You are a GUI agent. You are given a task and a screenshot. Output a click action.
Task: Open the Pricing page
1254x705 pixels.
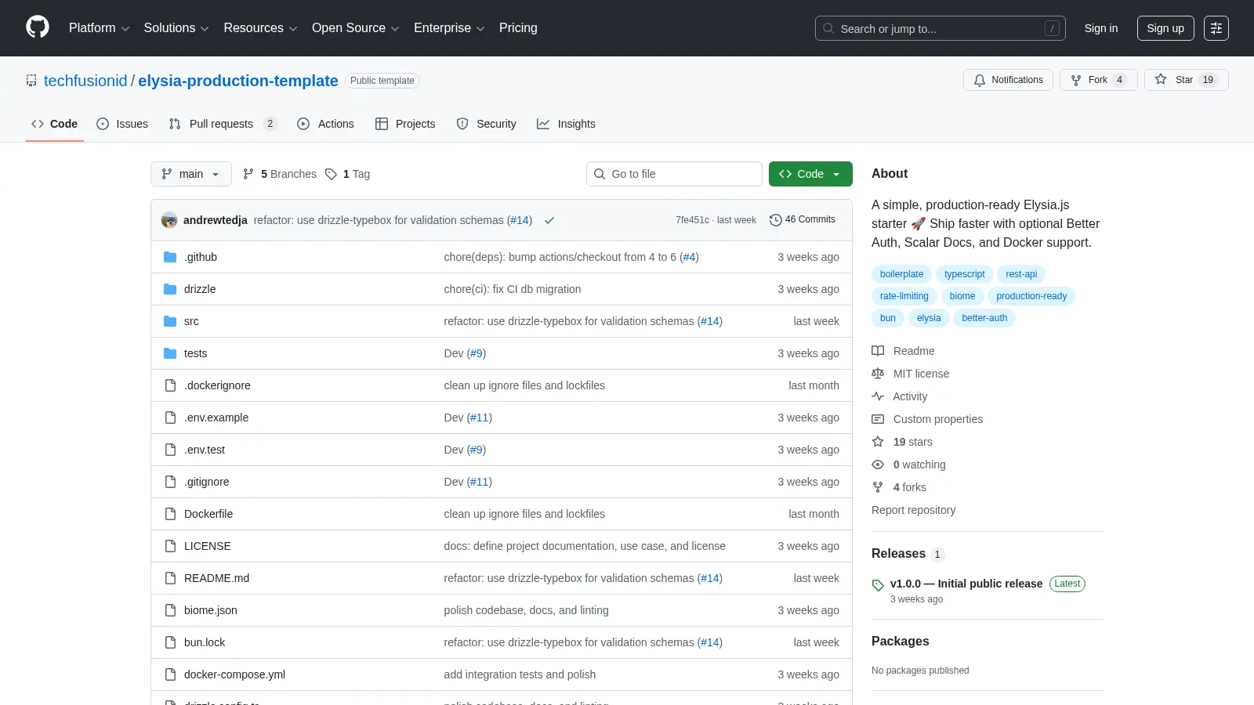[518, 28]
